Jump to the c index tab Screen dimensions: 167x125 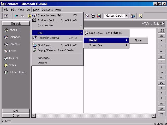(x=162, y=41)
